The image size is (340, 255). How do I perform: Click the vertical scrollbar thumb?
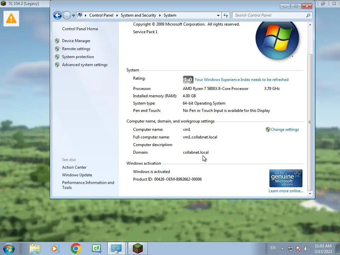point(310,122)
